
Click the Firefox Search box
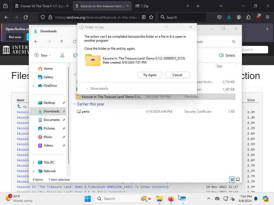click(182, 17)
